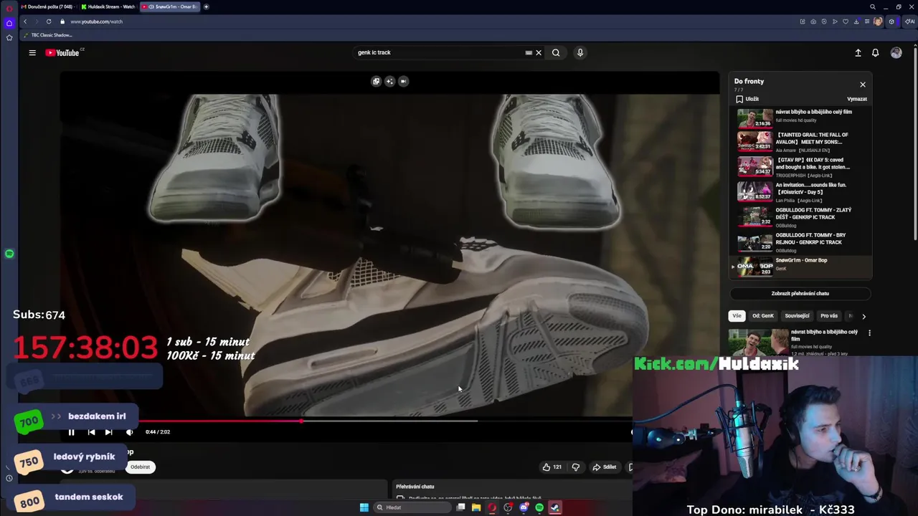Like the video with 121 likes
Screen dimensions: 918x516
[x=552, y=467]
